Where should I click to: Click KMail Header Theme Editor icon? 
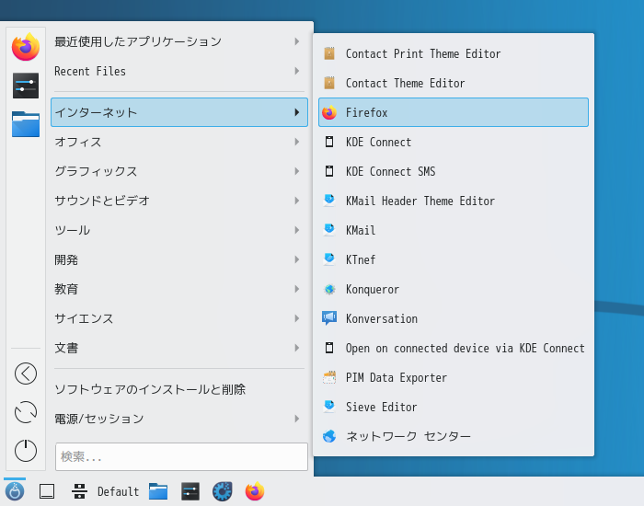click(x=329, y=201)
